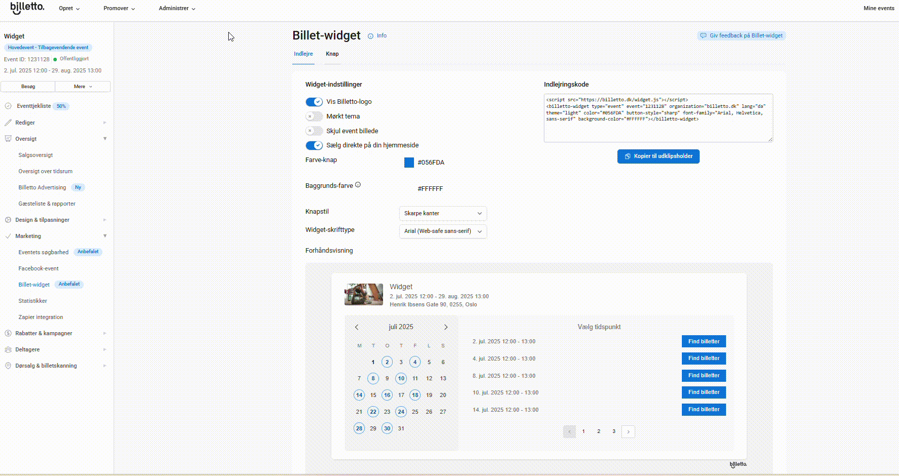Select day 28 in the calendar
This screenshot has width=899, height=476.
point(359,428)
